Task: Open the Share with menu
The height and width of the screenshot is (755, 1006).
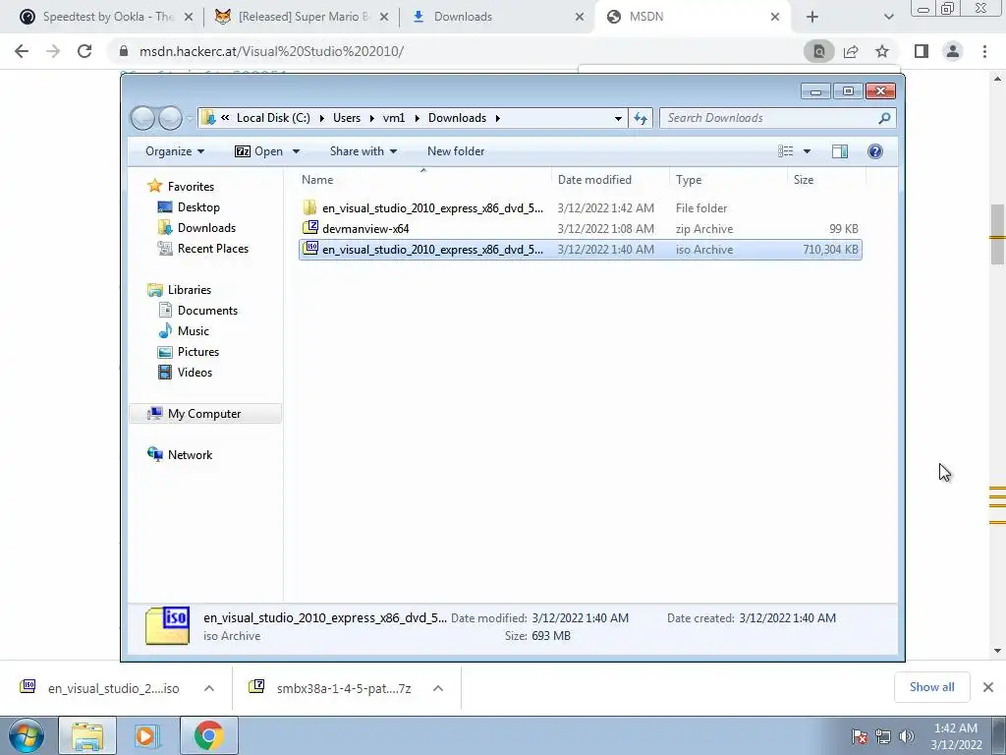Action: (363, 151)
